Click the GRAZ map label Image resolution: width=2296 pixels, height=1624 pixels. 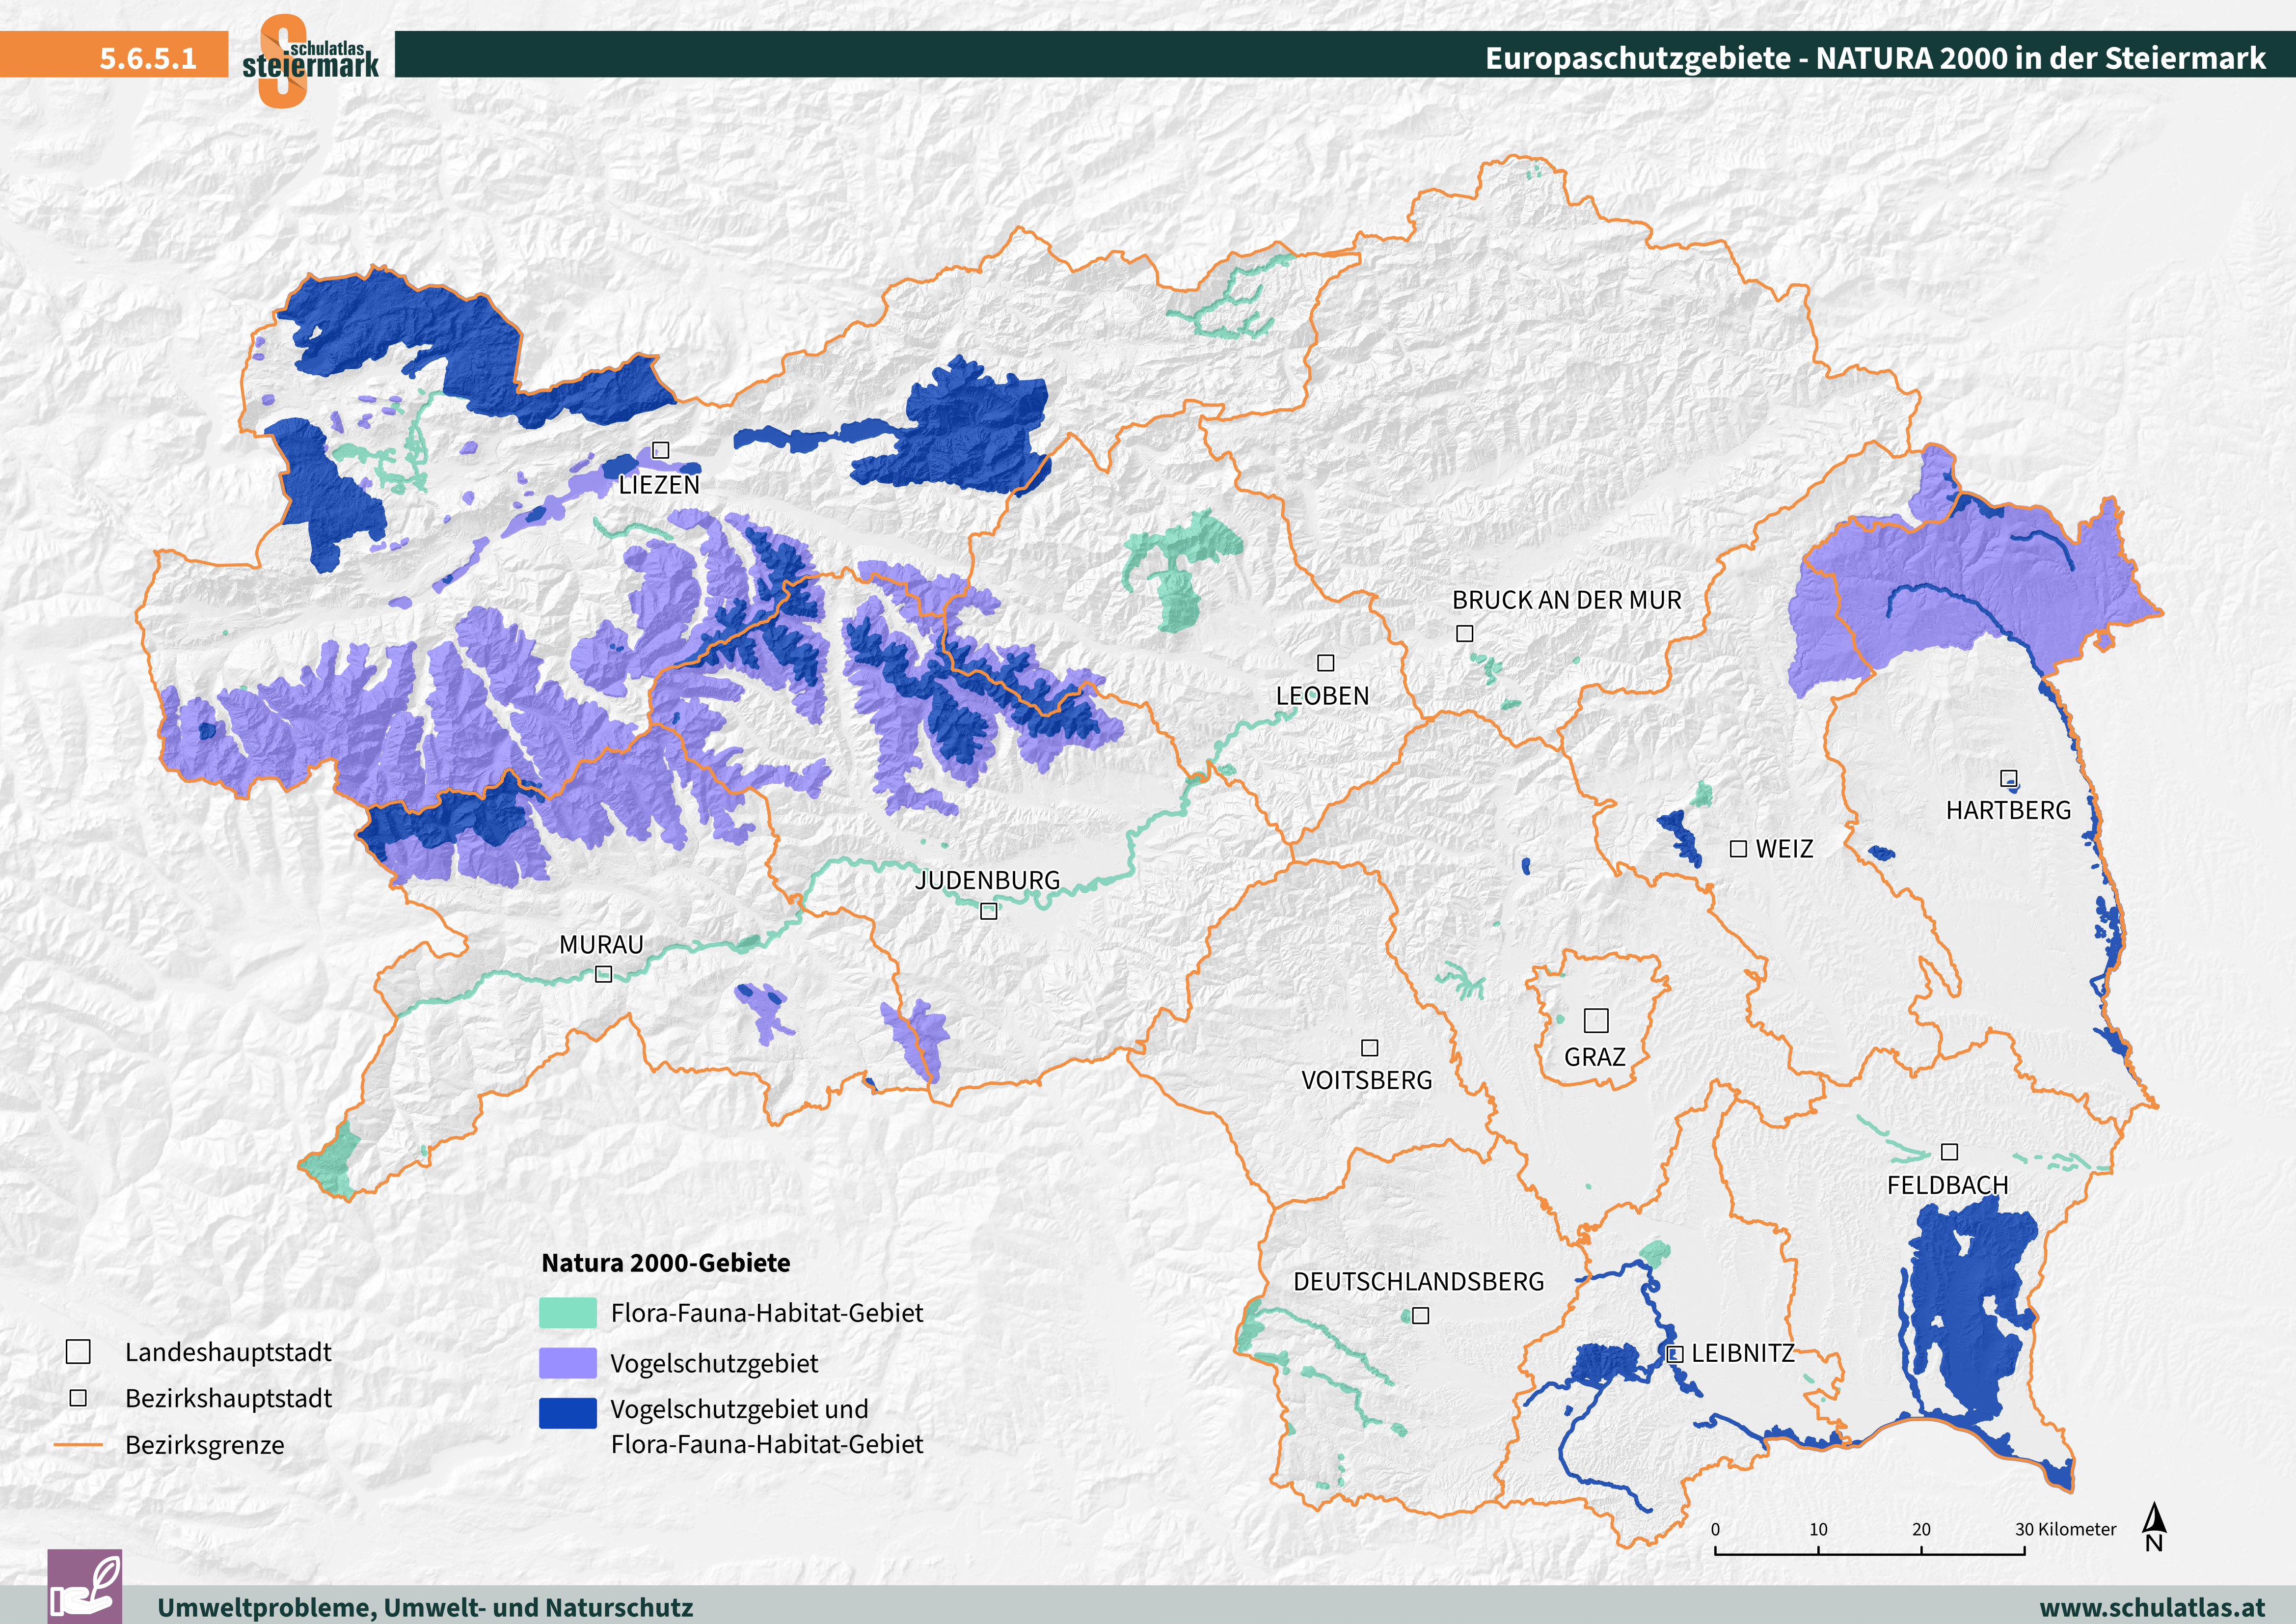click(1595, 1058)
